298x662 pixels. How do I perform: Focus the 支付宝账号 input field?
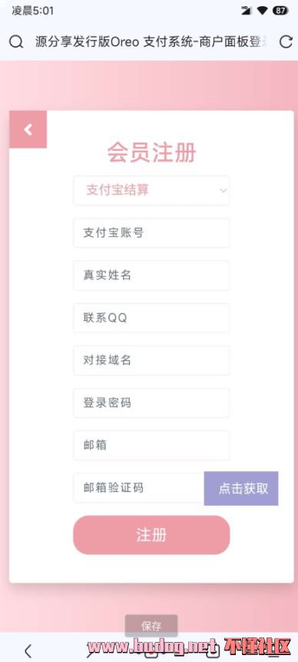(151, 232)
